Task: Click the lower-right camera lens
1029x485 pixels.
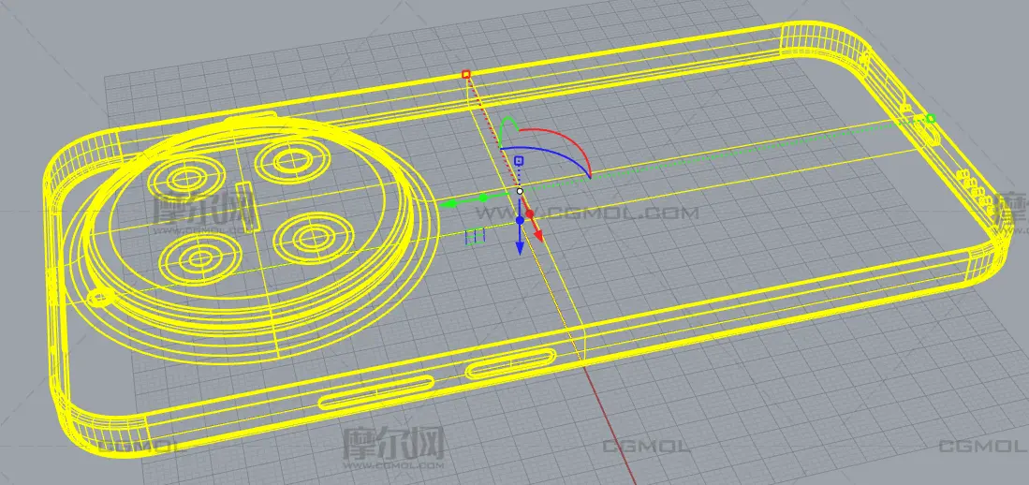Action: [x=308, y=235]
